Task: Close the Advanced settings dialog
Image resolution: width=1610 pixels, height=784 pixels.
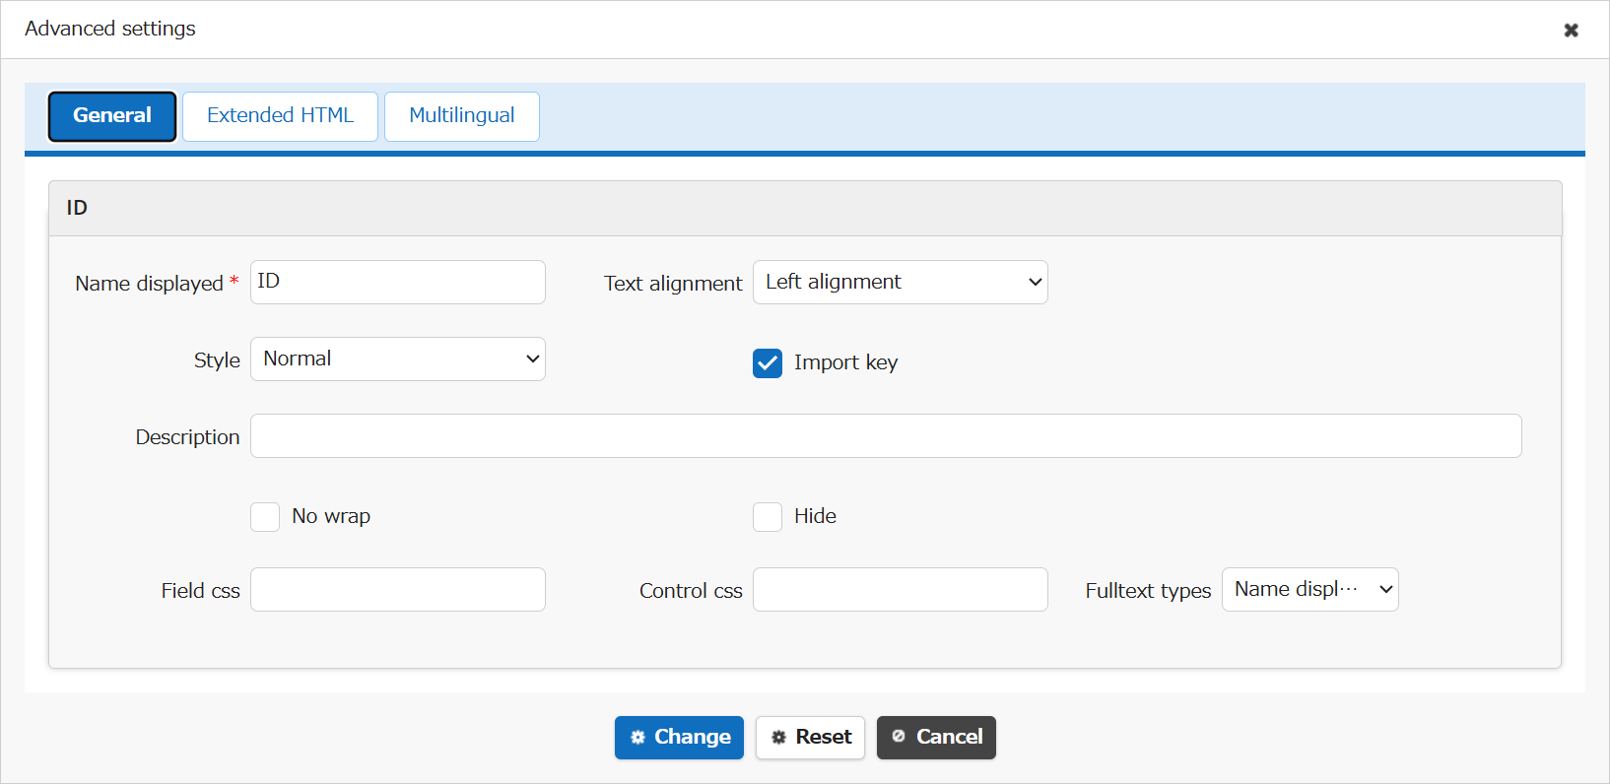Action: tap(1571, 30)
